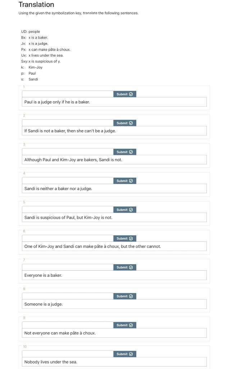Viewport: 228px width, 369px height.
Task: Click the answer field for question 3 about bakers
Action: (67, 151)
